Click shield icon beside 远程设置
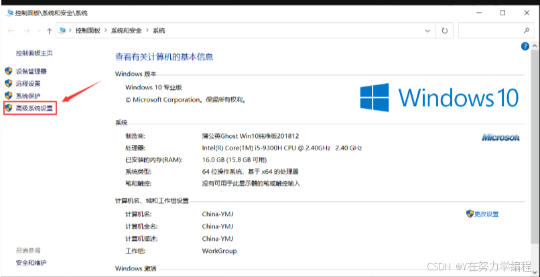The width and height of the screenshot is (540, 277). [9, 83]
